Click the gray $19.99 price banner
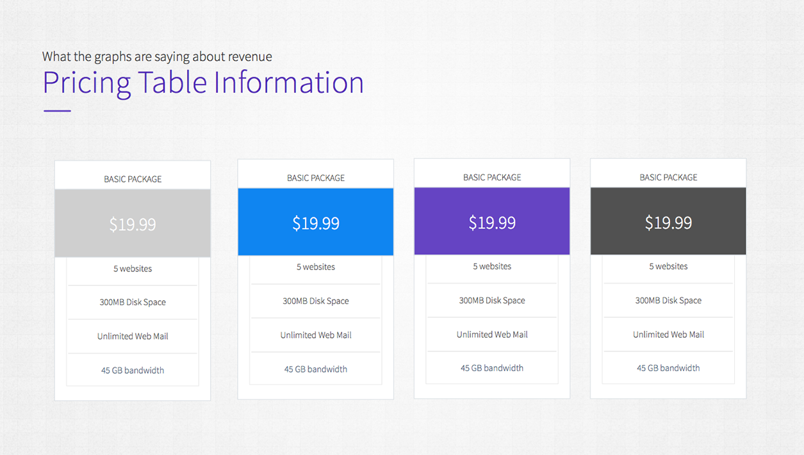 coord(133,223)
